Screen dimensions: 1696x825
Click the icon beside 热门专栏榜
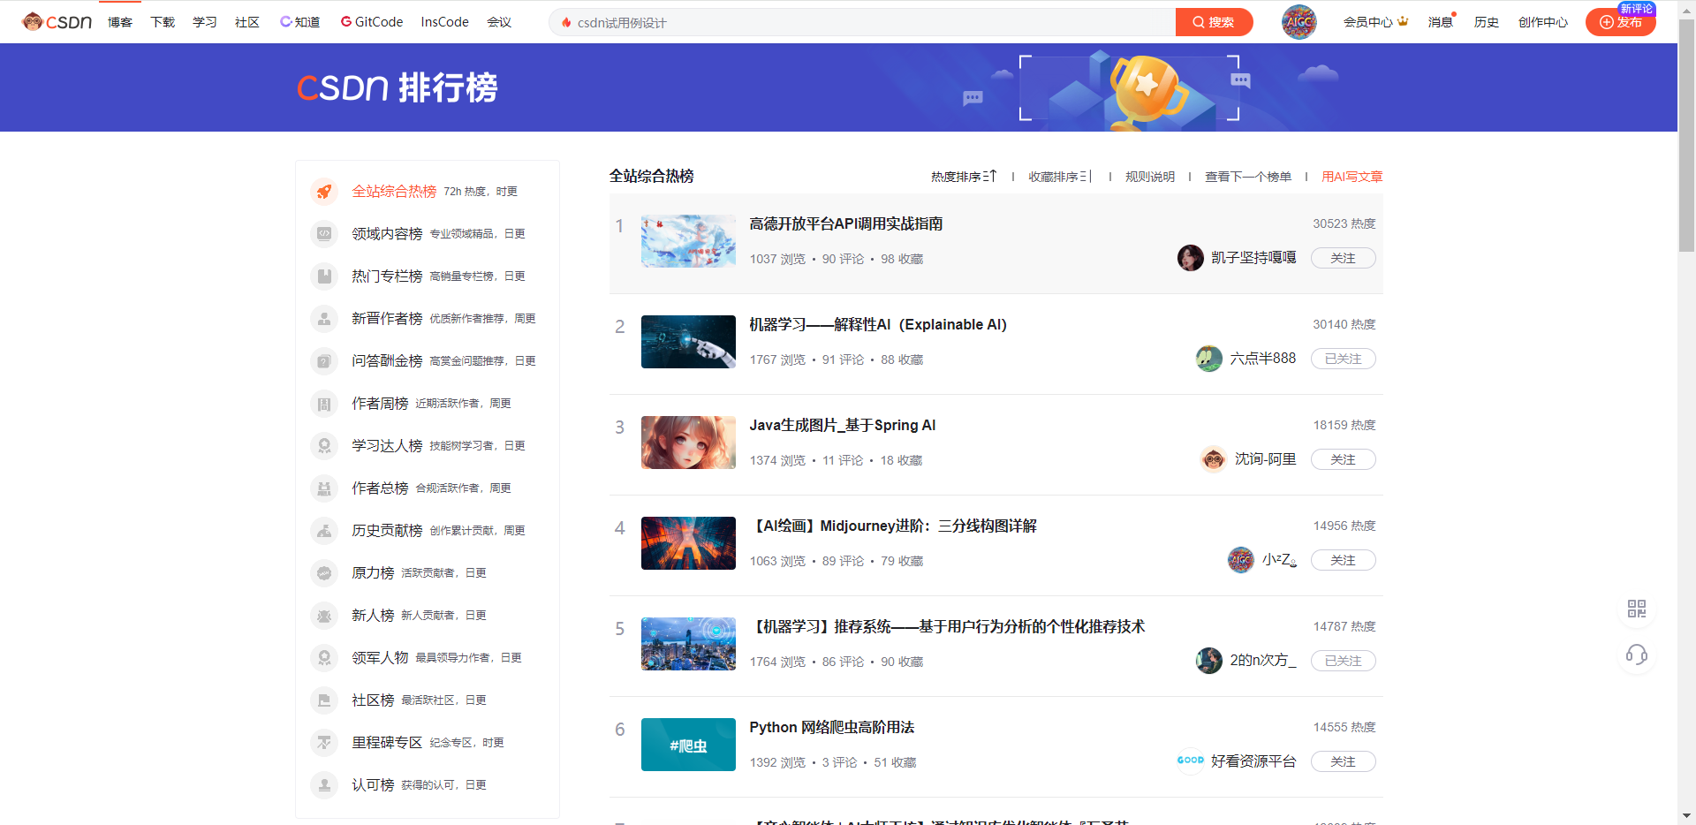[324, 276]
